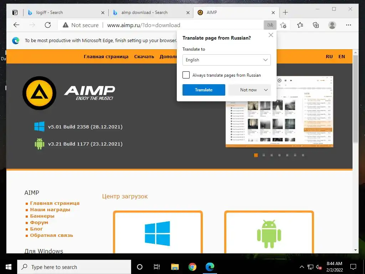Click the translate icon in address bar
This screenshot has height=274, width=365.
pyautogui.click(x=270, y=25)
